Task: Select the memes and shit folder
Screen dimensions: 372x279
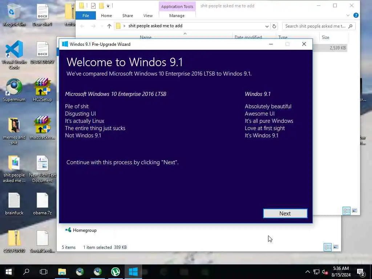Action: [x=14, y=131]
